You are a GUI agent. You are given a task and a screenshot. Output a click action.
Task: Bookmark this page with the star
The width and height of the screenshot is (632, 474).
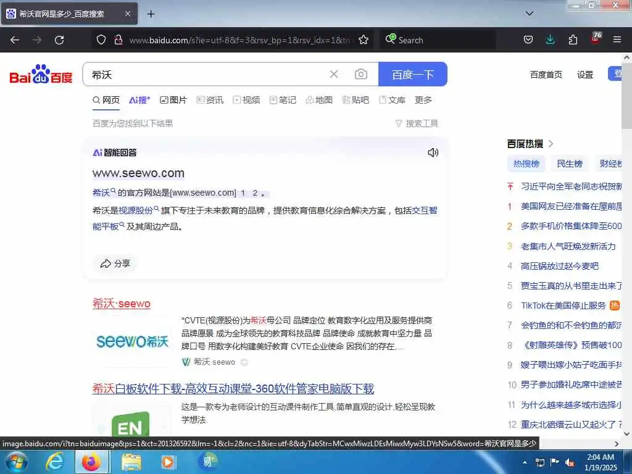tap(364, 39)
